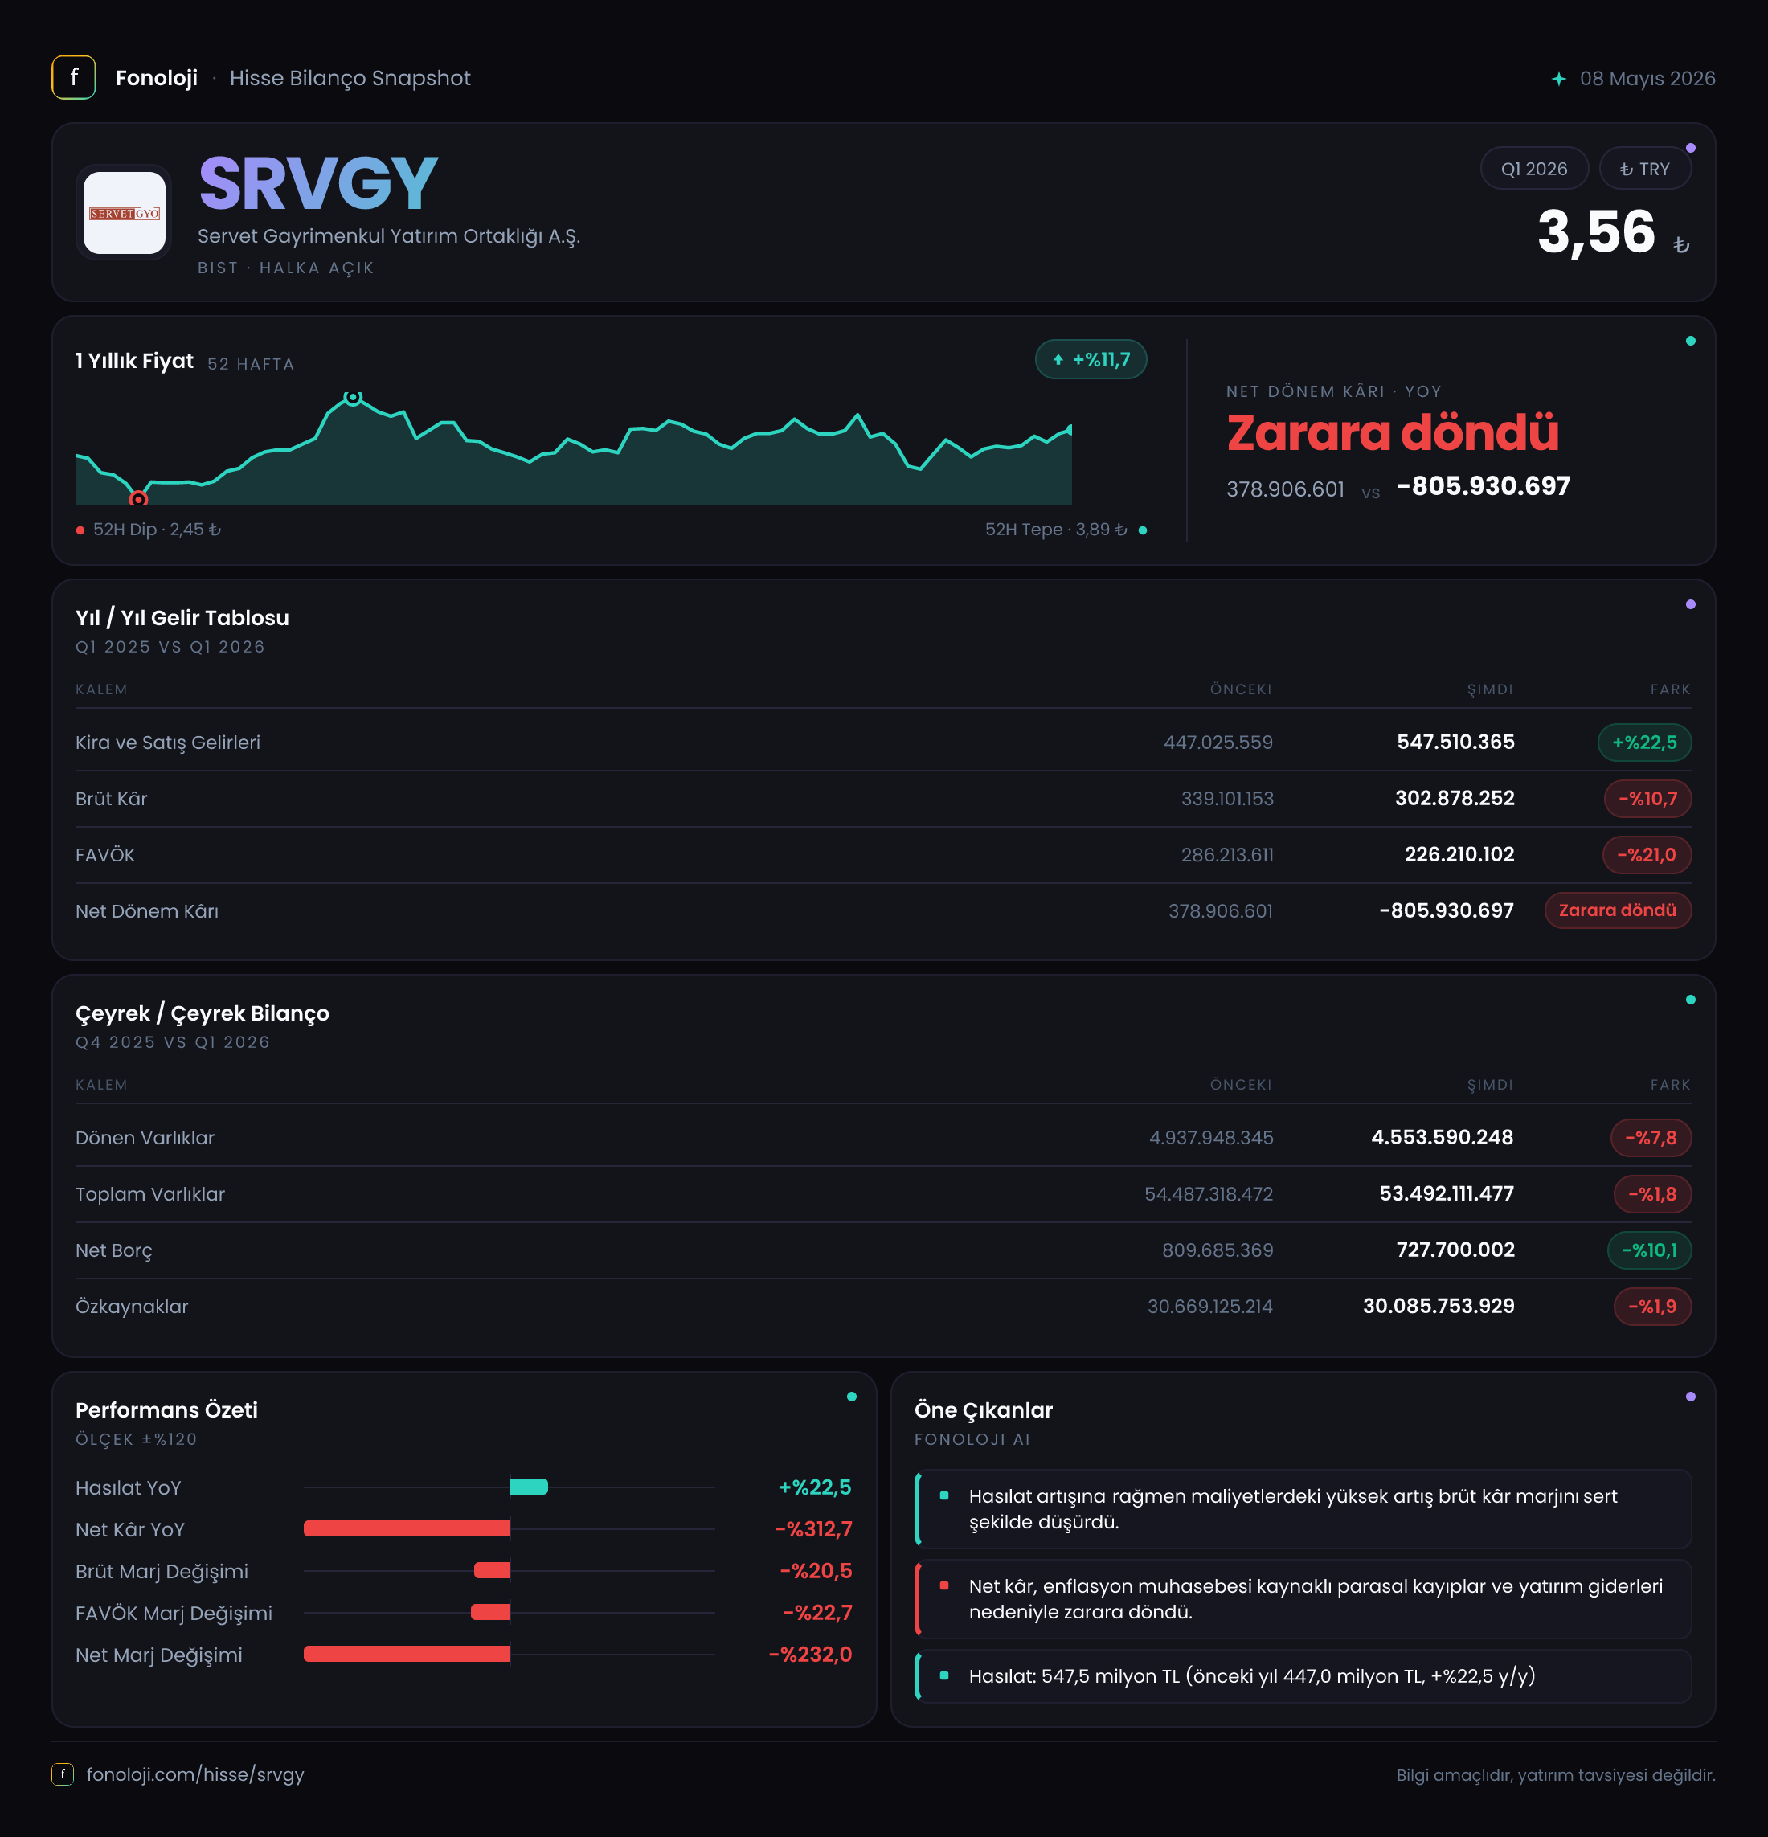Click the Fonoloji brand name in the header
This screenshot has height=1837, width=1768.
click(x=157, y=78)
